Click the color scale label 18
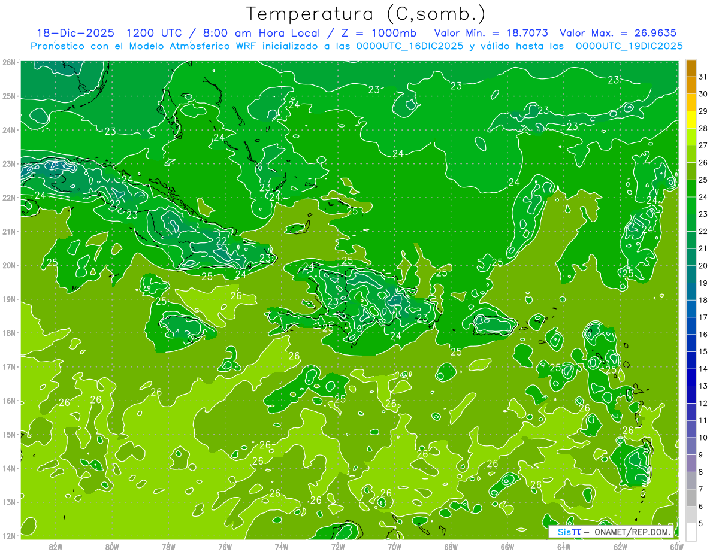Viewport: 719px width, 555px height. (x=703, y=300)
